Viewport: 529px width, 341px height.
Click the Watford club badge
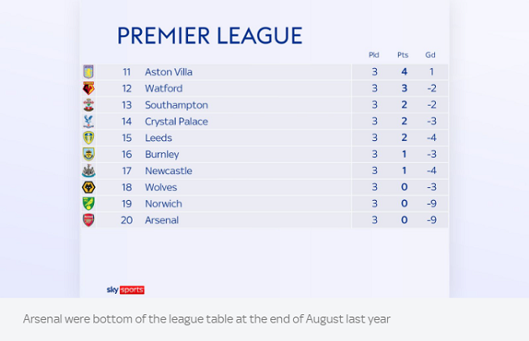point(88,88)
